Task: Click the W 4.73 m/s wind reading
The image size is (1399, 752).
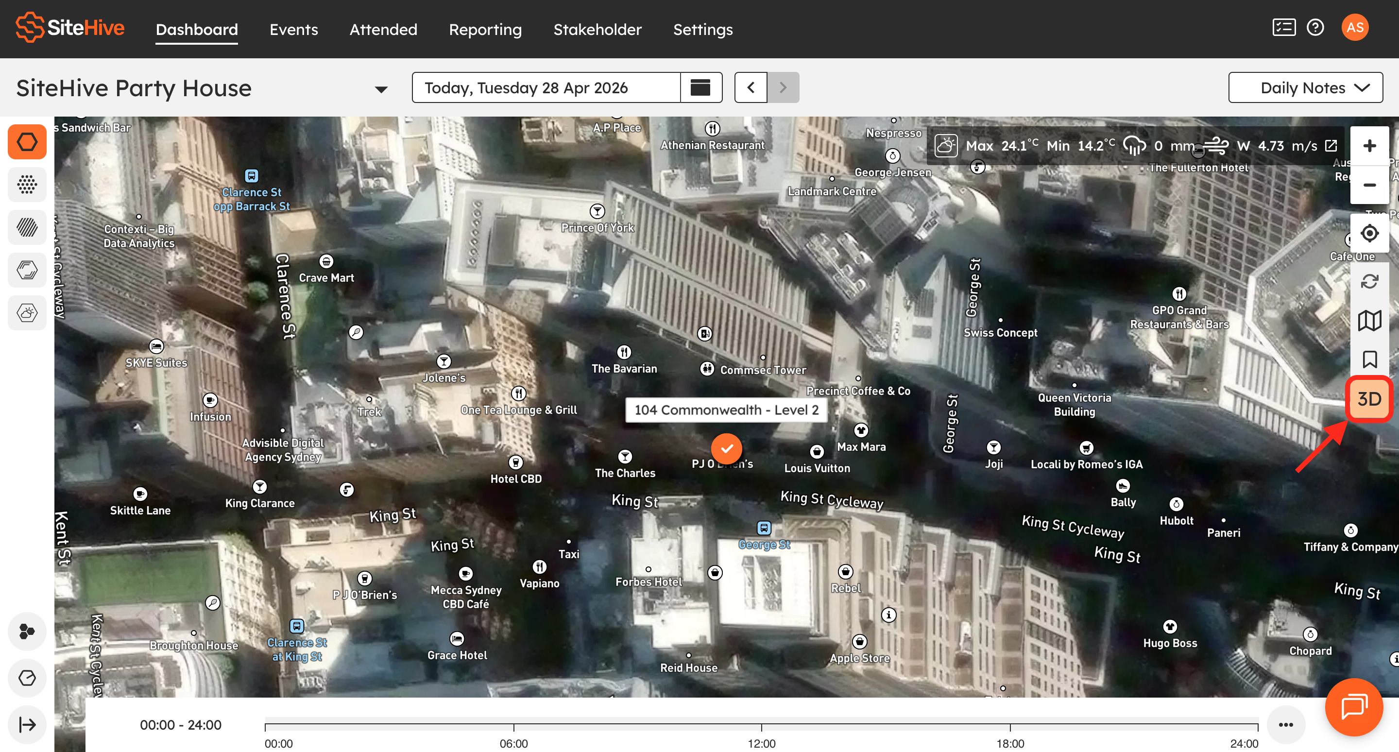Action: click(1277, 146)
